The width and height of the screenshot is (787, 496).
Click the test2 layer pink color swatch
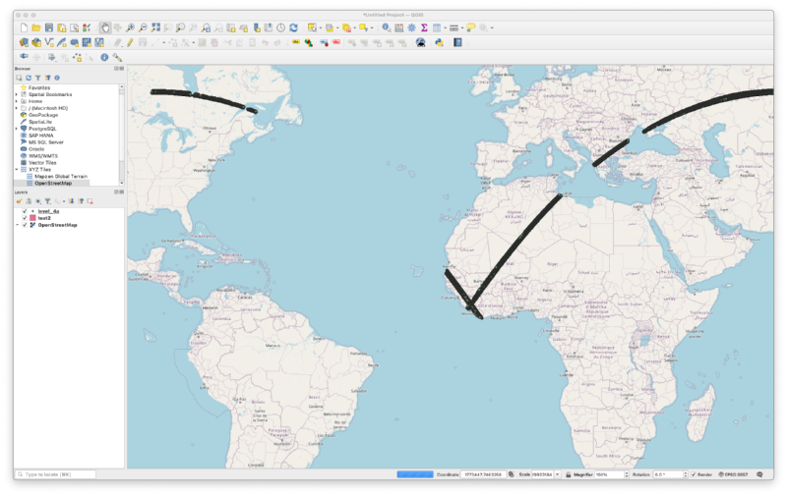click(32, 218)
